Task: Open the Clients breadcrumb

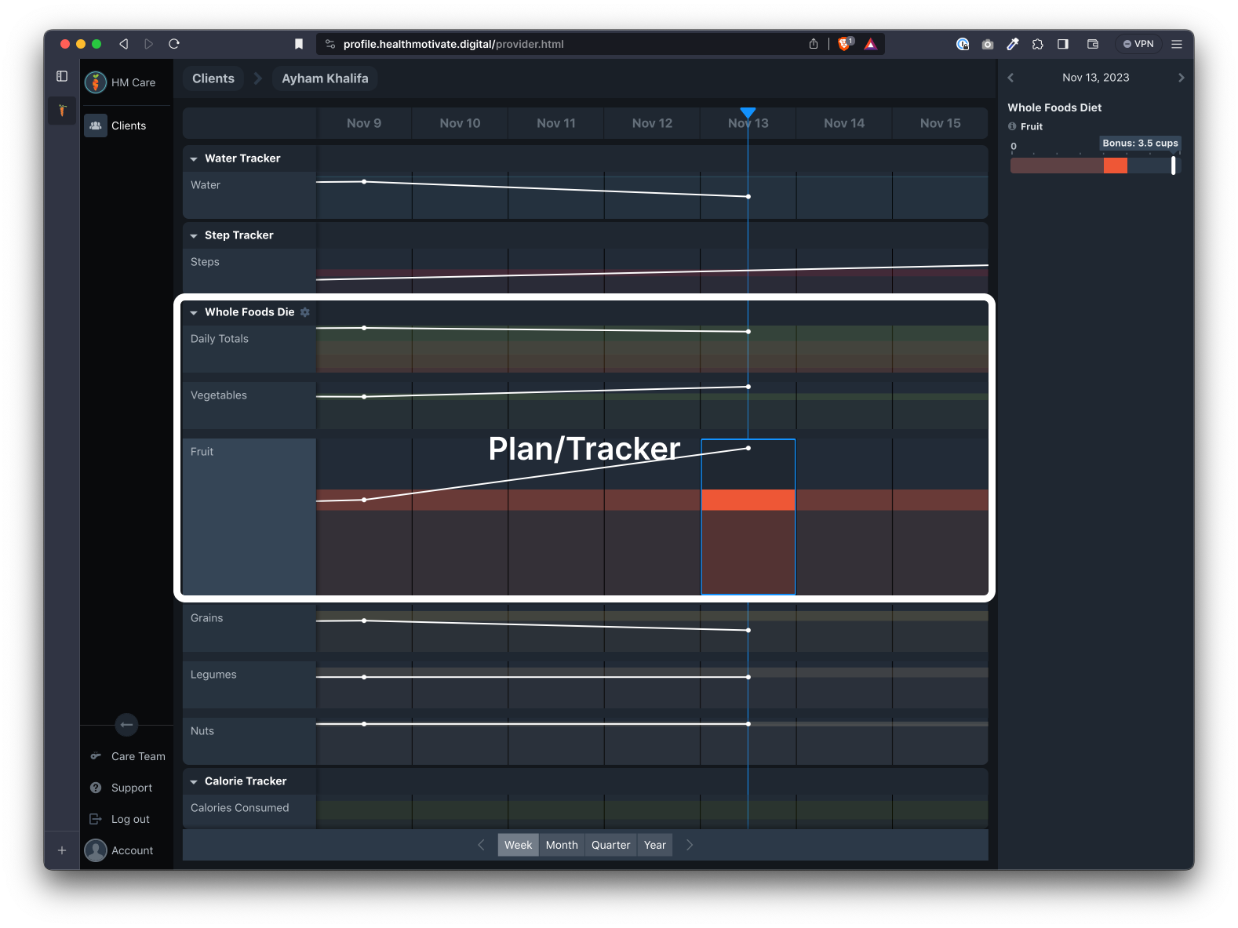Action: (x=213, y=78)
